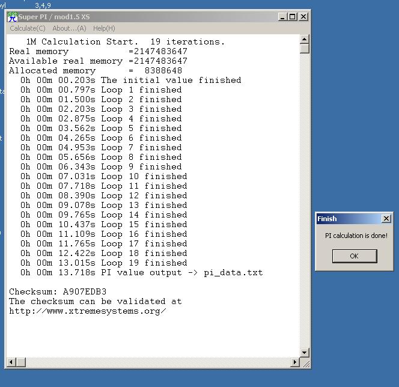Click the 'Loop 2 finished' line
Image resolution: width=399 pixels, height=387 pixels.
[101, 100]
